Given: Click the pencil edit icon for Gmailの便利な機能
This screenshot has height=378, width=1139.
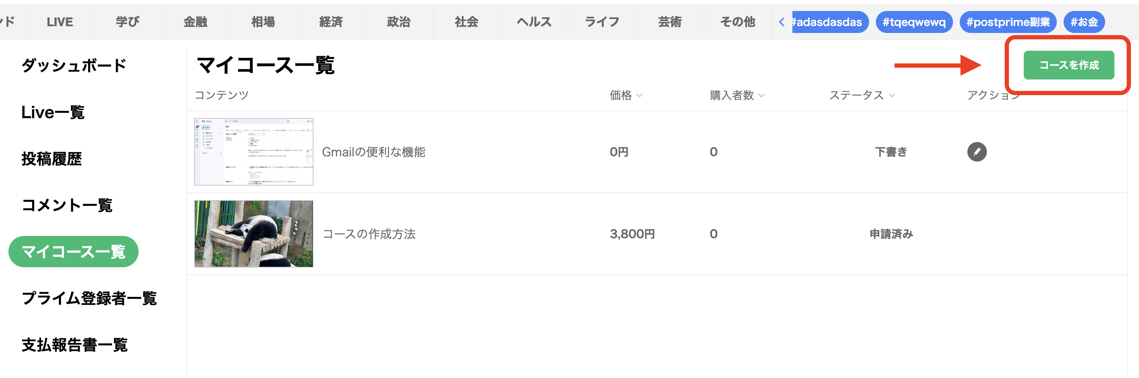Looking at the screenshot, I should [976, 152].
